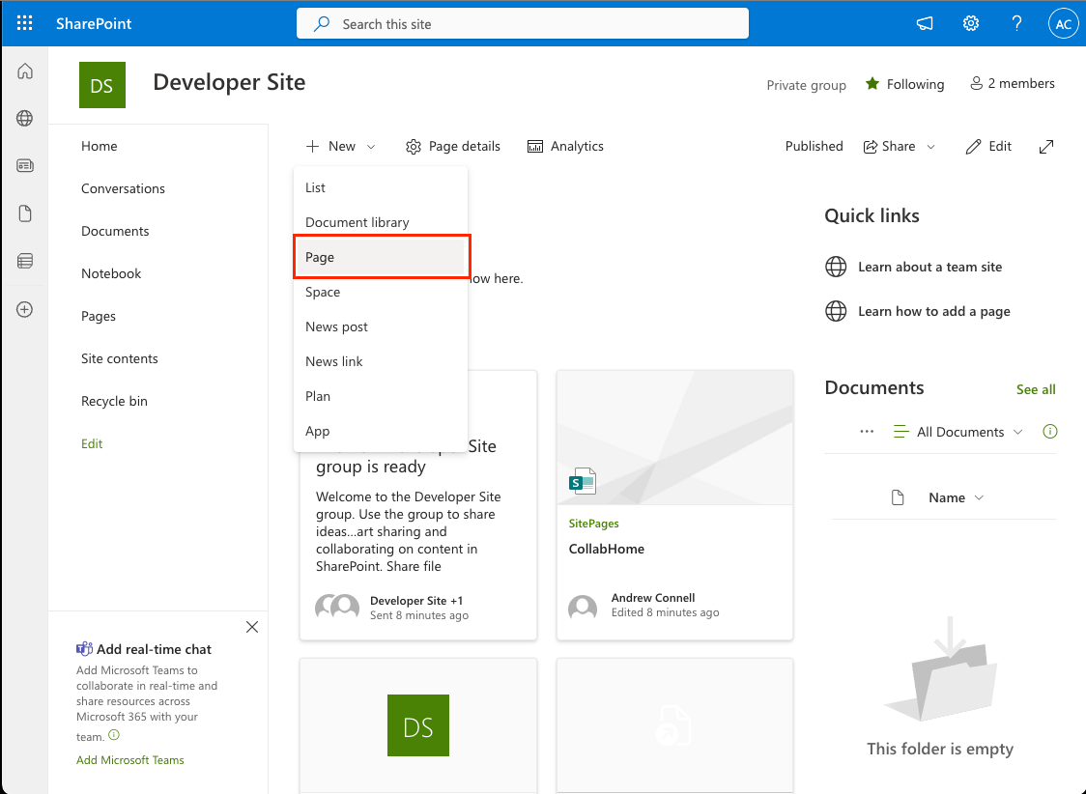Open the help question mark icon

1016,23
